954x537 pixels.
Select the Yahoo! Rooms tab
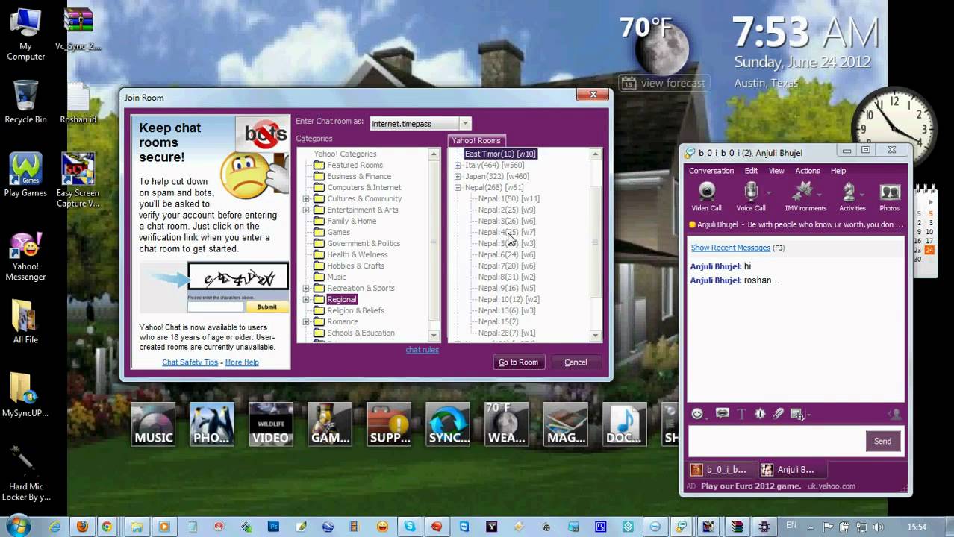coord(476,140)
